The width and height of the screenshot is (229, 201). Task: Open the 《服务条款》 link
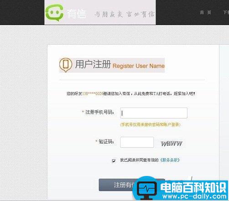pyautogui.click(x=170, y=160)
